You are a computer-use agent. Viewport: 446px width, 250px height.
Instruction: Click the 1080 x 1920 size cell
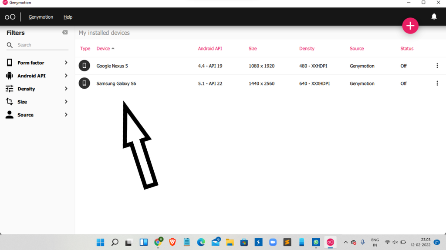(261, 66)
